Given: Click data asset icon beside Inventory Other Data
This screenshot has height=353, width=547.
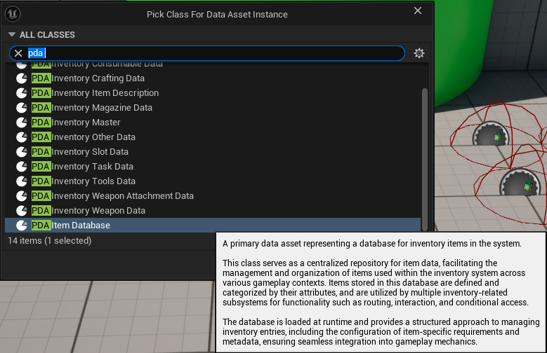Looking at the screenshot, I should [x=22, y=137].
